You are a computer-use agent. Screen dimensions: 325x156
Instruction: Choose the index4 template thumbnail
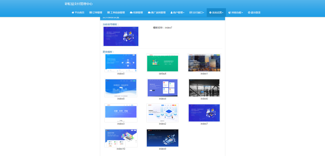(x=162, y=88)
